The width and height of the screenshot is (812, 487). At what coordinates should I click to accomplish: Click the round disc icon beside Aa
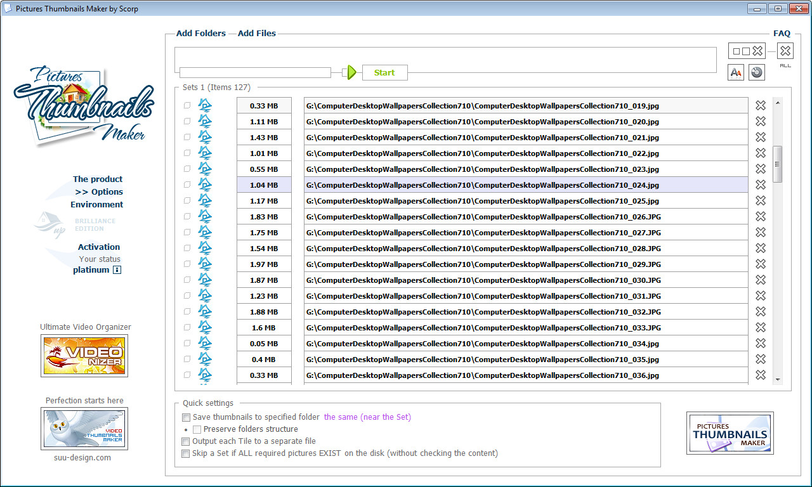756,72
